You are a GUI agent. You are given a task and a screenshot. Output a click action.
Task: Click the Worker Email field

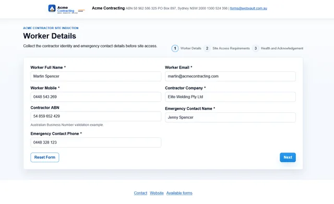pyautogui.click(x=230, y=76)
